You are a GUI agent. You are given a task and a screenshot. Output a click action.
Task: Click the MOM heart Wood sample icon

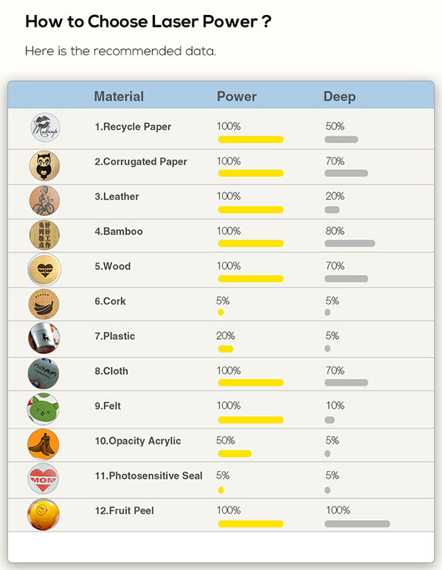44,270
